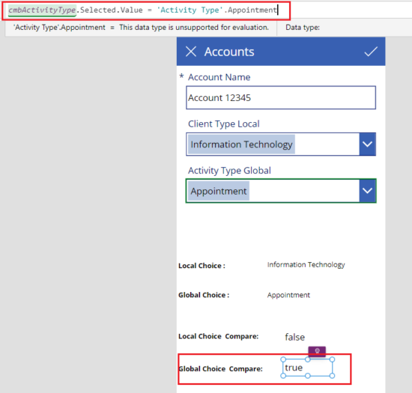The height and width of the screenshot is (393, 412).
Task: Click the 'false' label of Local Choice Compare
Action: point(295,337)
